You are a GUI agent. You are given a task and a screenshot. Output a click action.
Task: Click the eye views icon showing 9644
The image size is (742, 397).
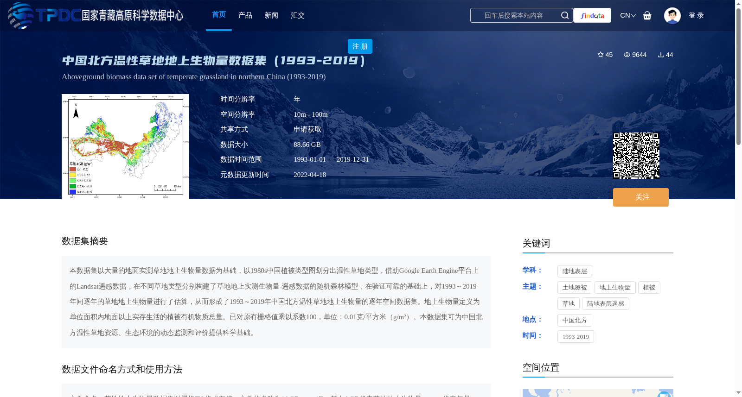coord(627,55)
